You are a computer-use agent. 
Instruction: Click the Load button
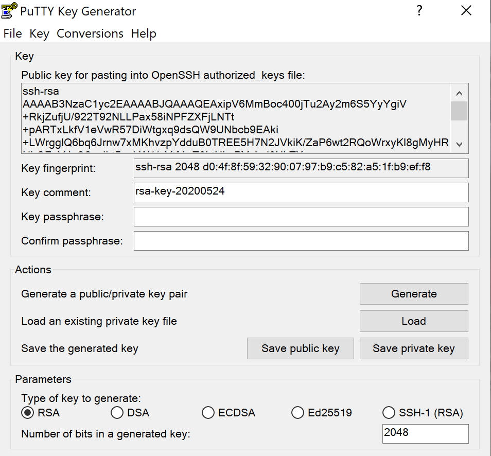[x=413, y=321]
